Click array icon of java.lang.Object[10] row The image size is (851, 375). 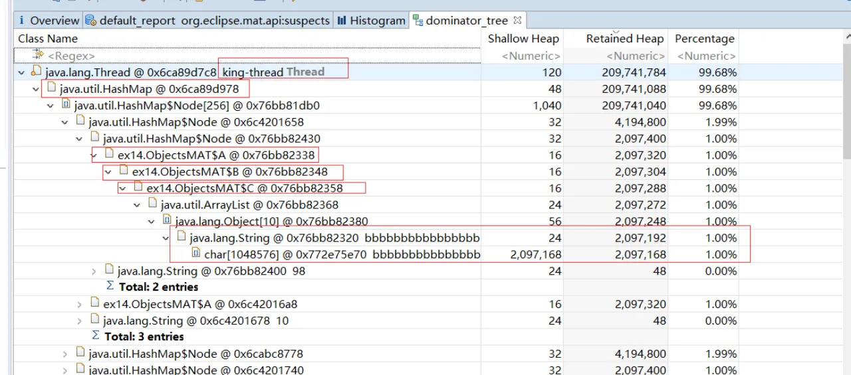click(x=168, y=221)
